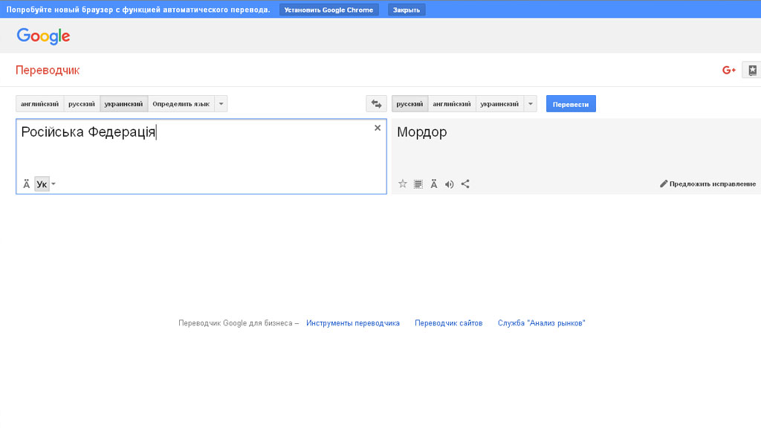The height and width of the screenshot is (428, 761).
Task: Enable Определить язык auto-detect
Action: 181,104
